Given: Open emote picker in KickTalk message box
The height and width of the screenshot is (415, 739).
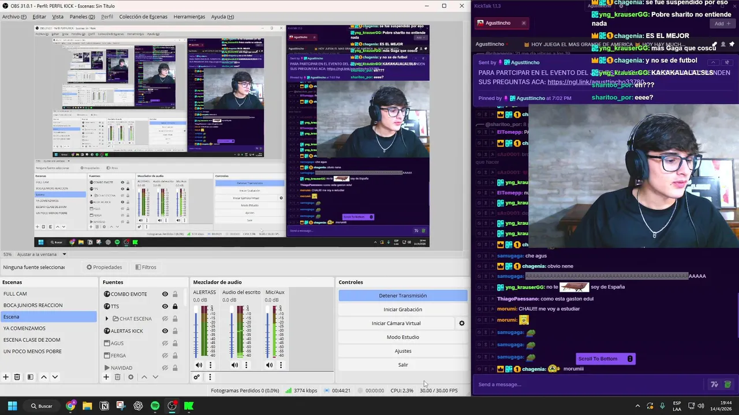Looking at the screenshot, I should click(x=727, y=384).
